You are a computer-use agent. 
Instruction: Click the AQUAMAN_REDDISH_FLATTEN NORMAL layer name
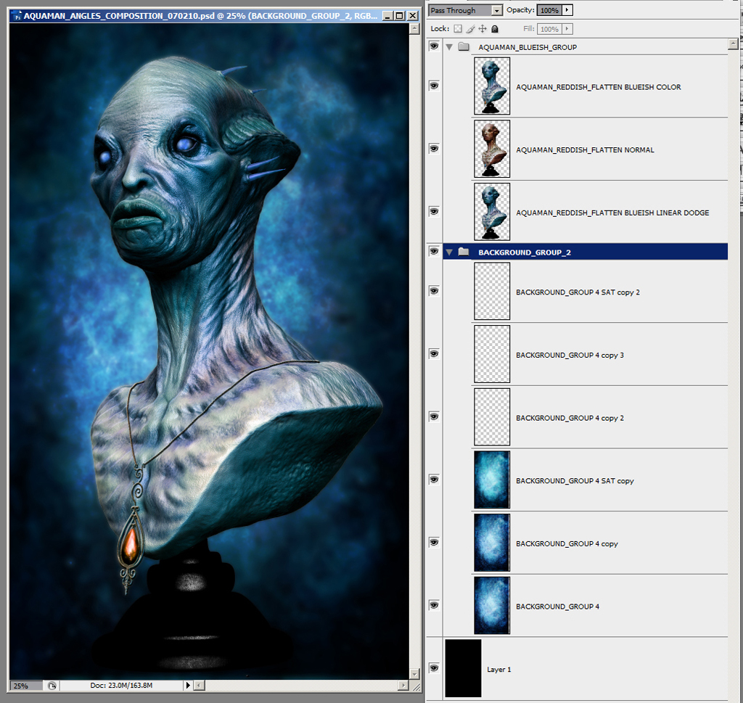tap(585, 150)
